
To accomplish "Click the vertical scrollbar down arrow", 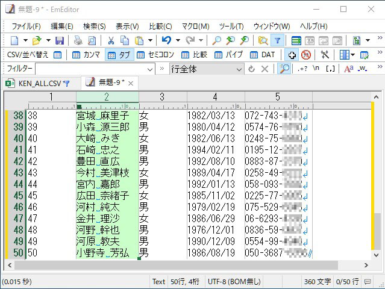I will coord(376,255).
